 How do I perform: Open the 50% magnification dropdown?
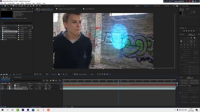pos(42,74)
